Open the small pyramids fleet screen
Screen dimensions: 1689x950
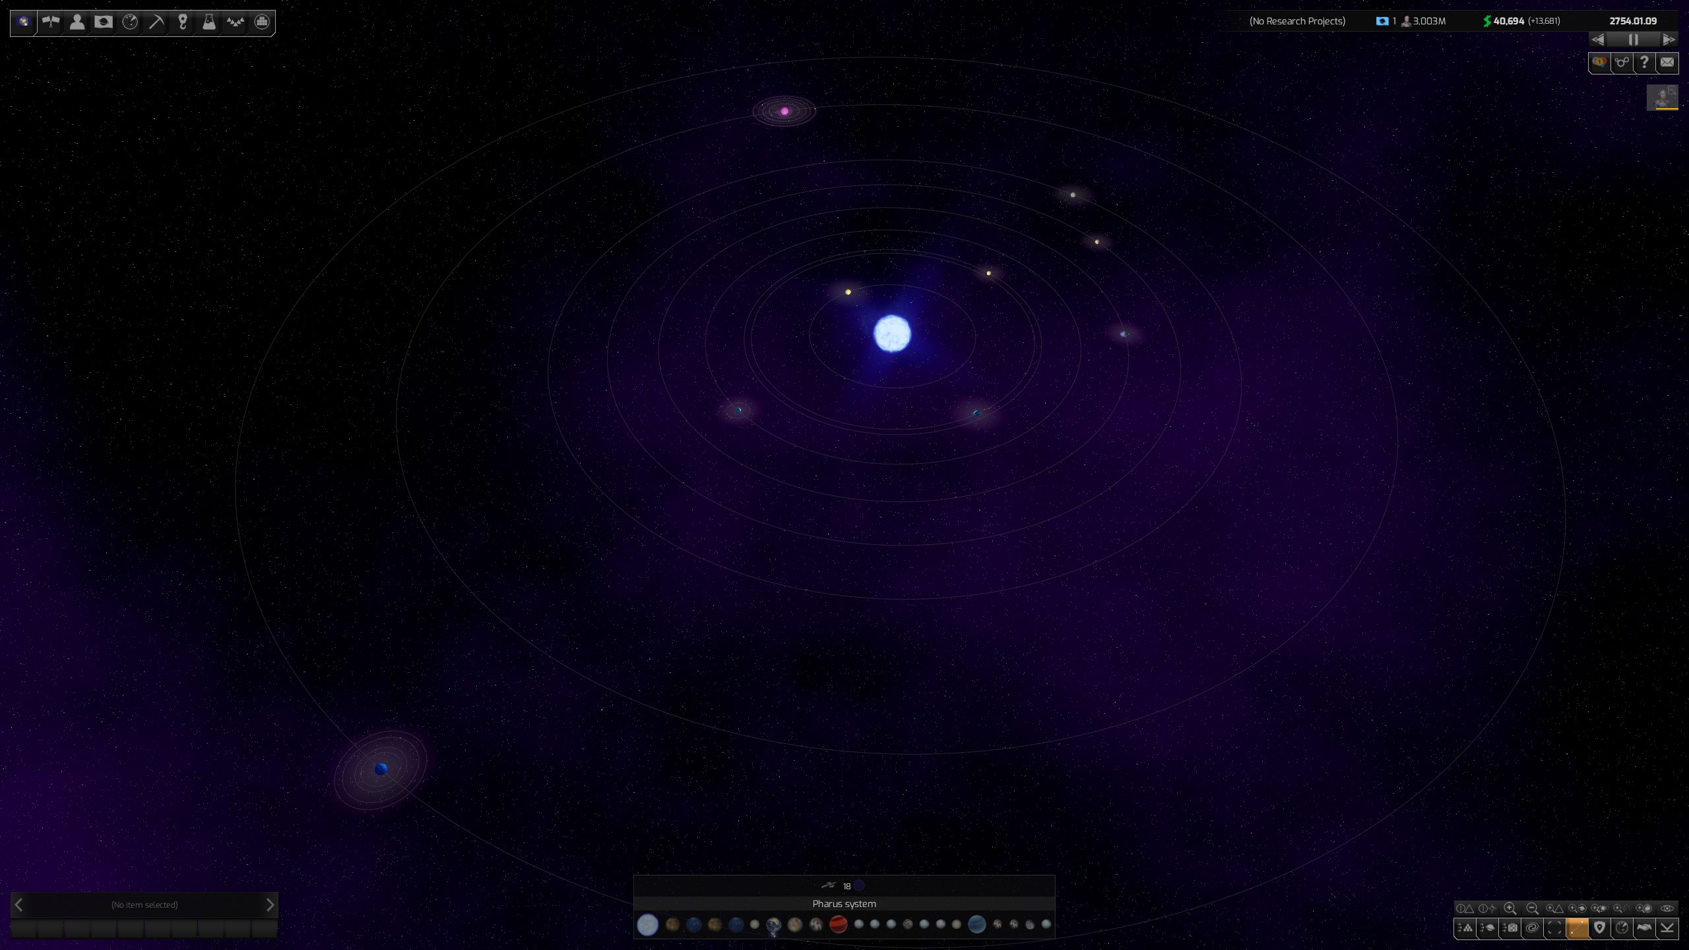click(236, 22)
